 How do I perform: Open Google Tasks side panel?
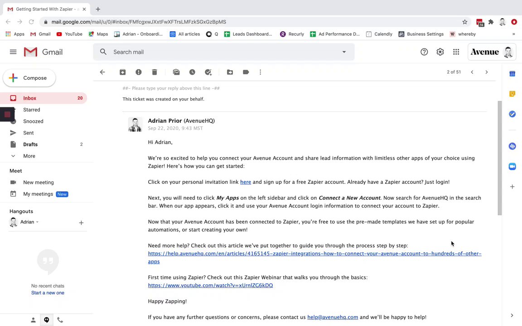pos(512,114)
